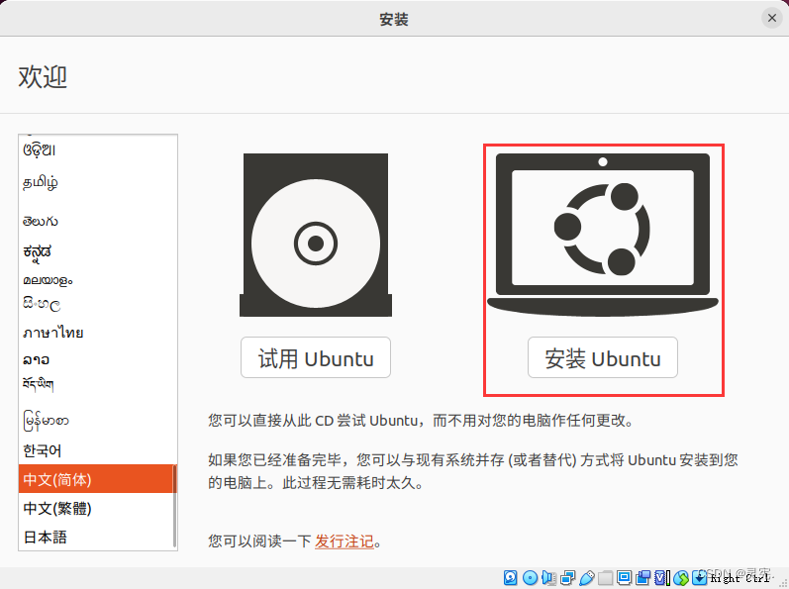Select ಕನ್ನಡ in the language list
The image size is (789, 589).
[96, 251]
